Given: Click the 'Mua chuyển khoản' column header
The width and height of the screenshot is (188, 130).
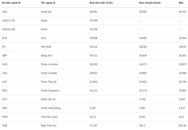Looking at the screenshot, I should point(149,2).
